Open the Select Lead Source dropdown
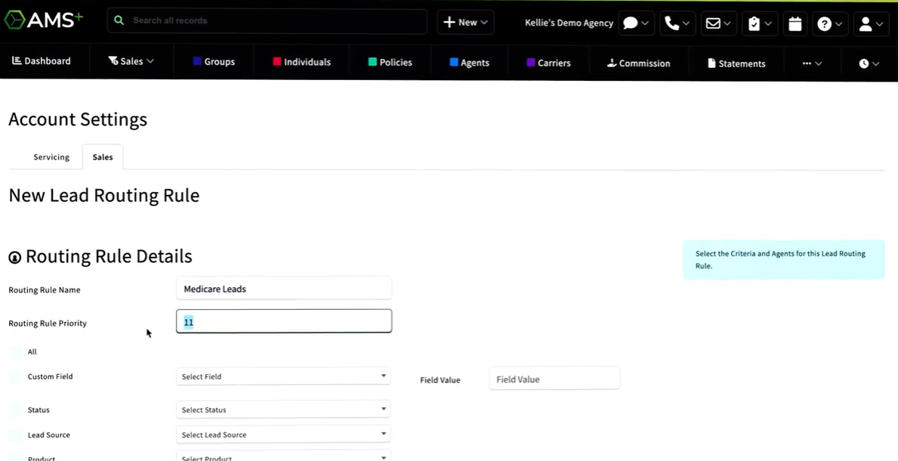The image size is (898, 461). 283,435
